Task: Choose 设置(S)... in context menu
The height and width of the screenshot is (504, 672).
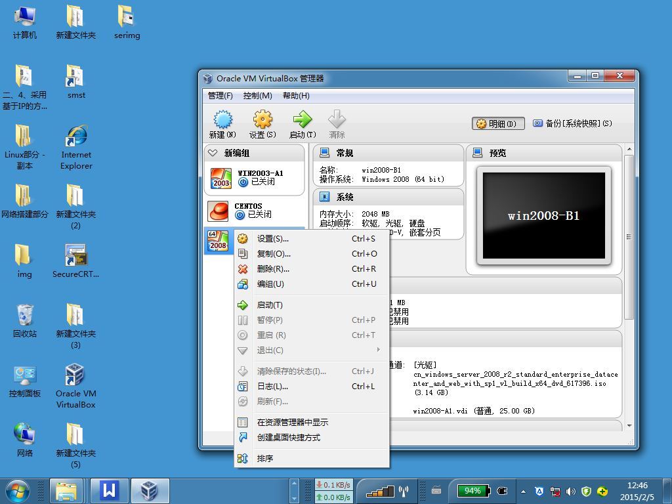Action: [312, 239]
